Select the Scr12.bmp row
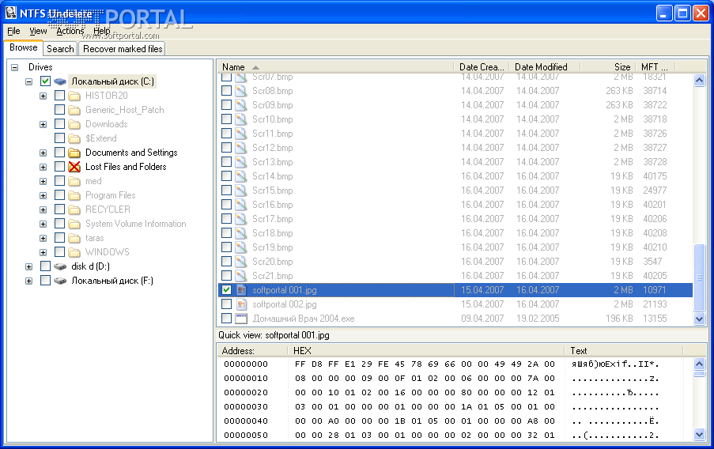Viewport: 714px width, 449px height. tap(455, 148)
